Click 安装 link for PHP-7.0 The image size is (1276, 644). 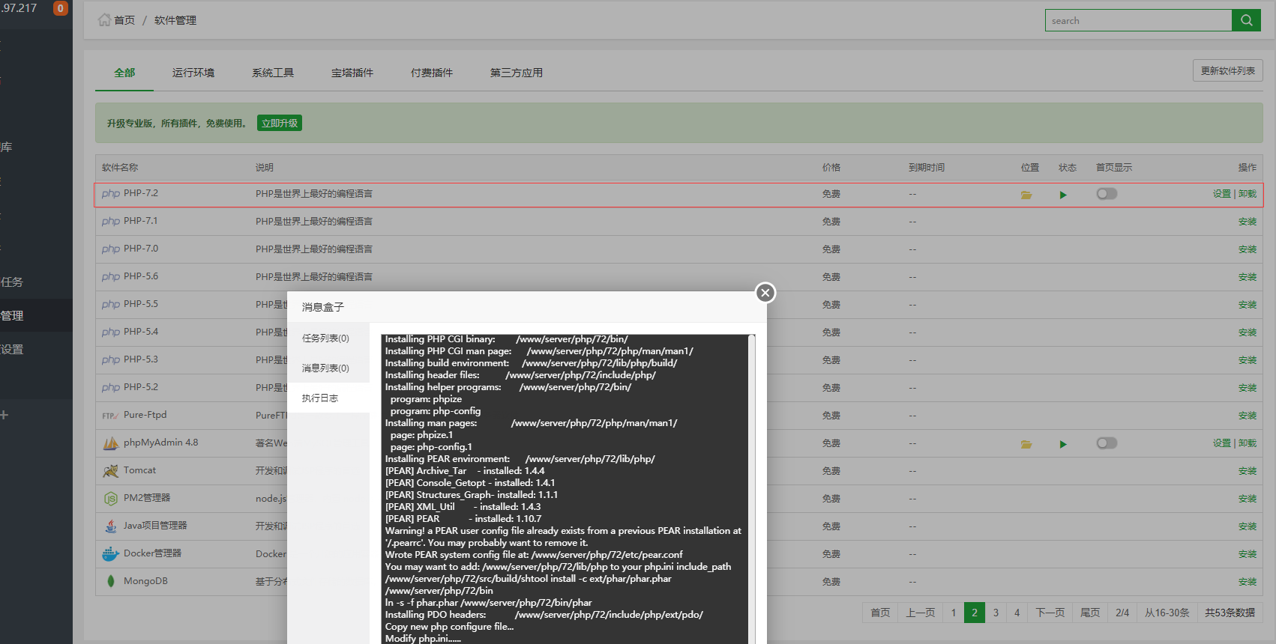[1248, 249]
